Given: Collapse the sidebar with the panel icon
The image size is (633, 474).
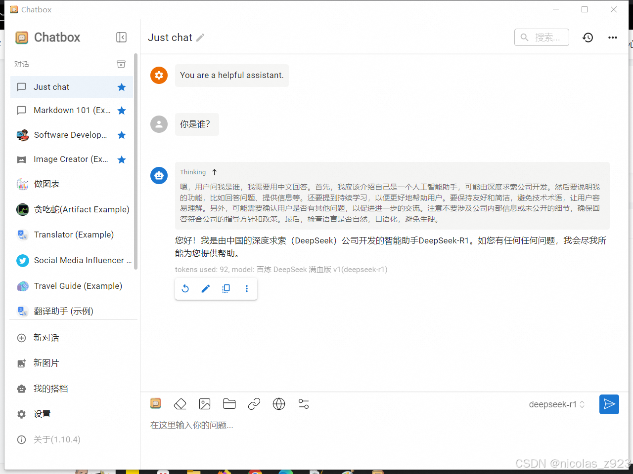Looking at the screenshot, I should coord(121,37).
